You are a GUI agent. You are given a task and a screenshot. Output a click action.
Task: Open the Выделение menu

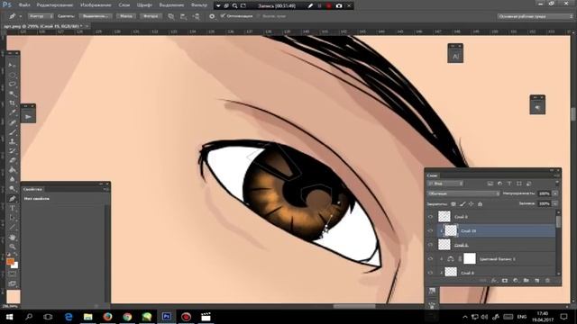click(171, 5)
